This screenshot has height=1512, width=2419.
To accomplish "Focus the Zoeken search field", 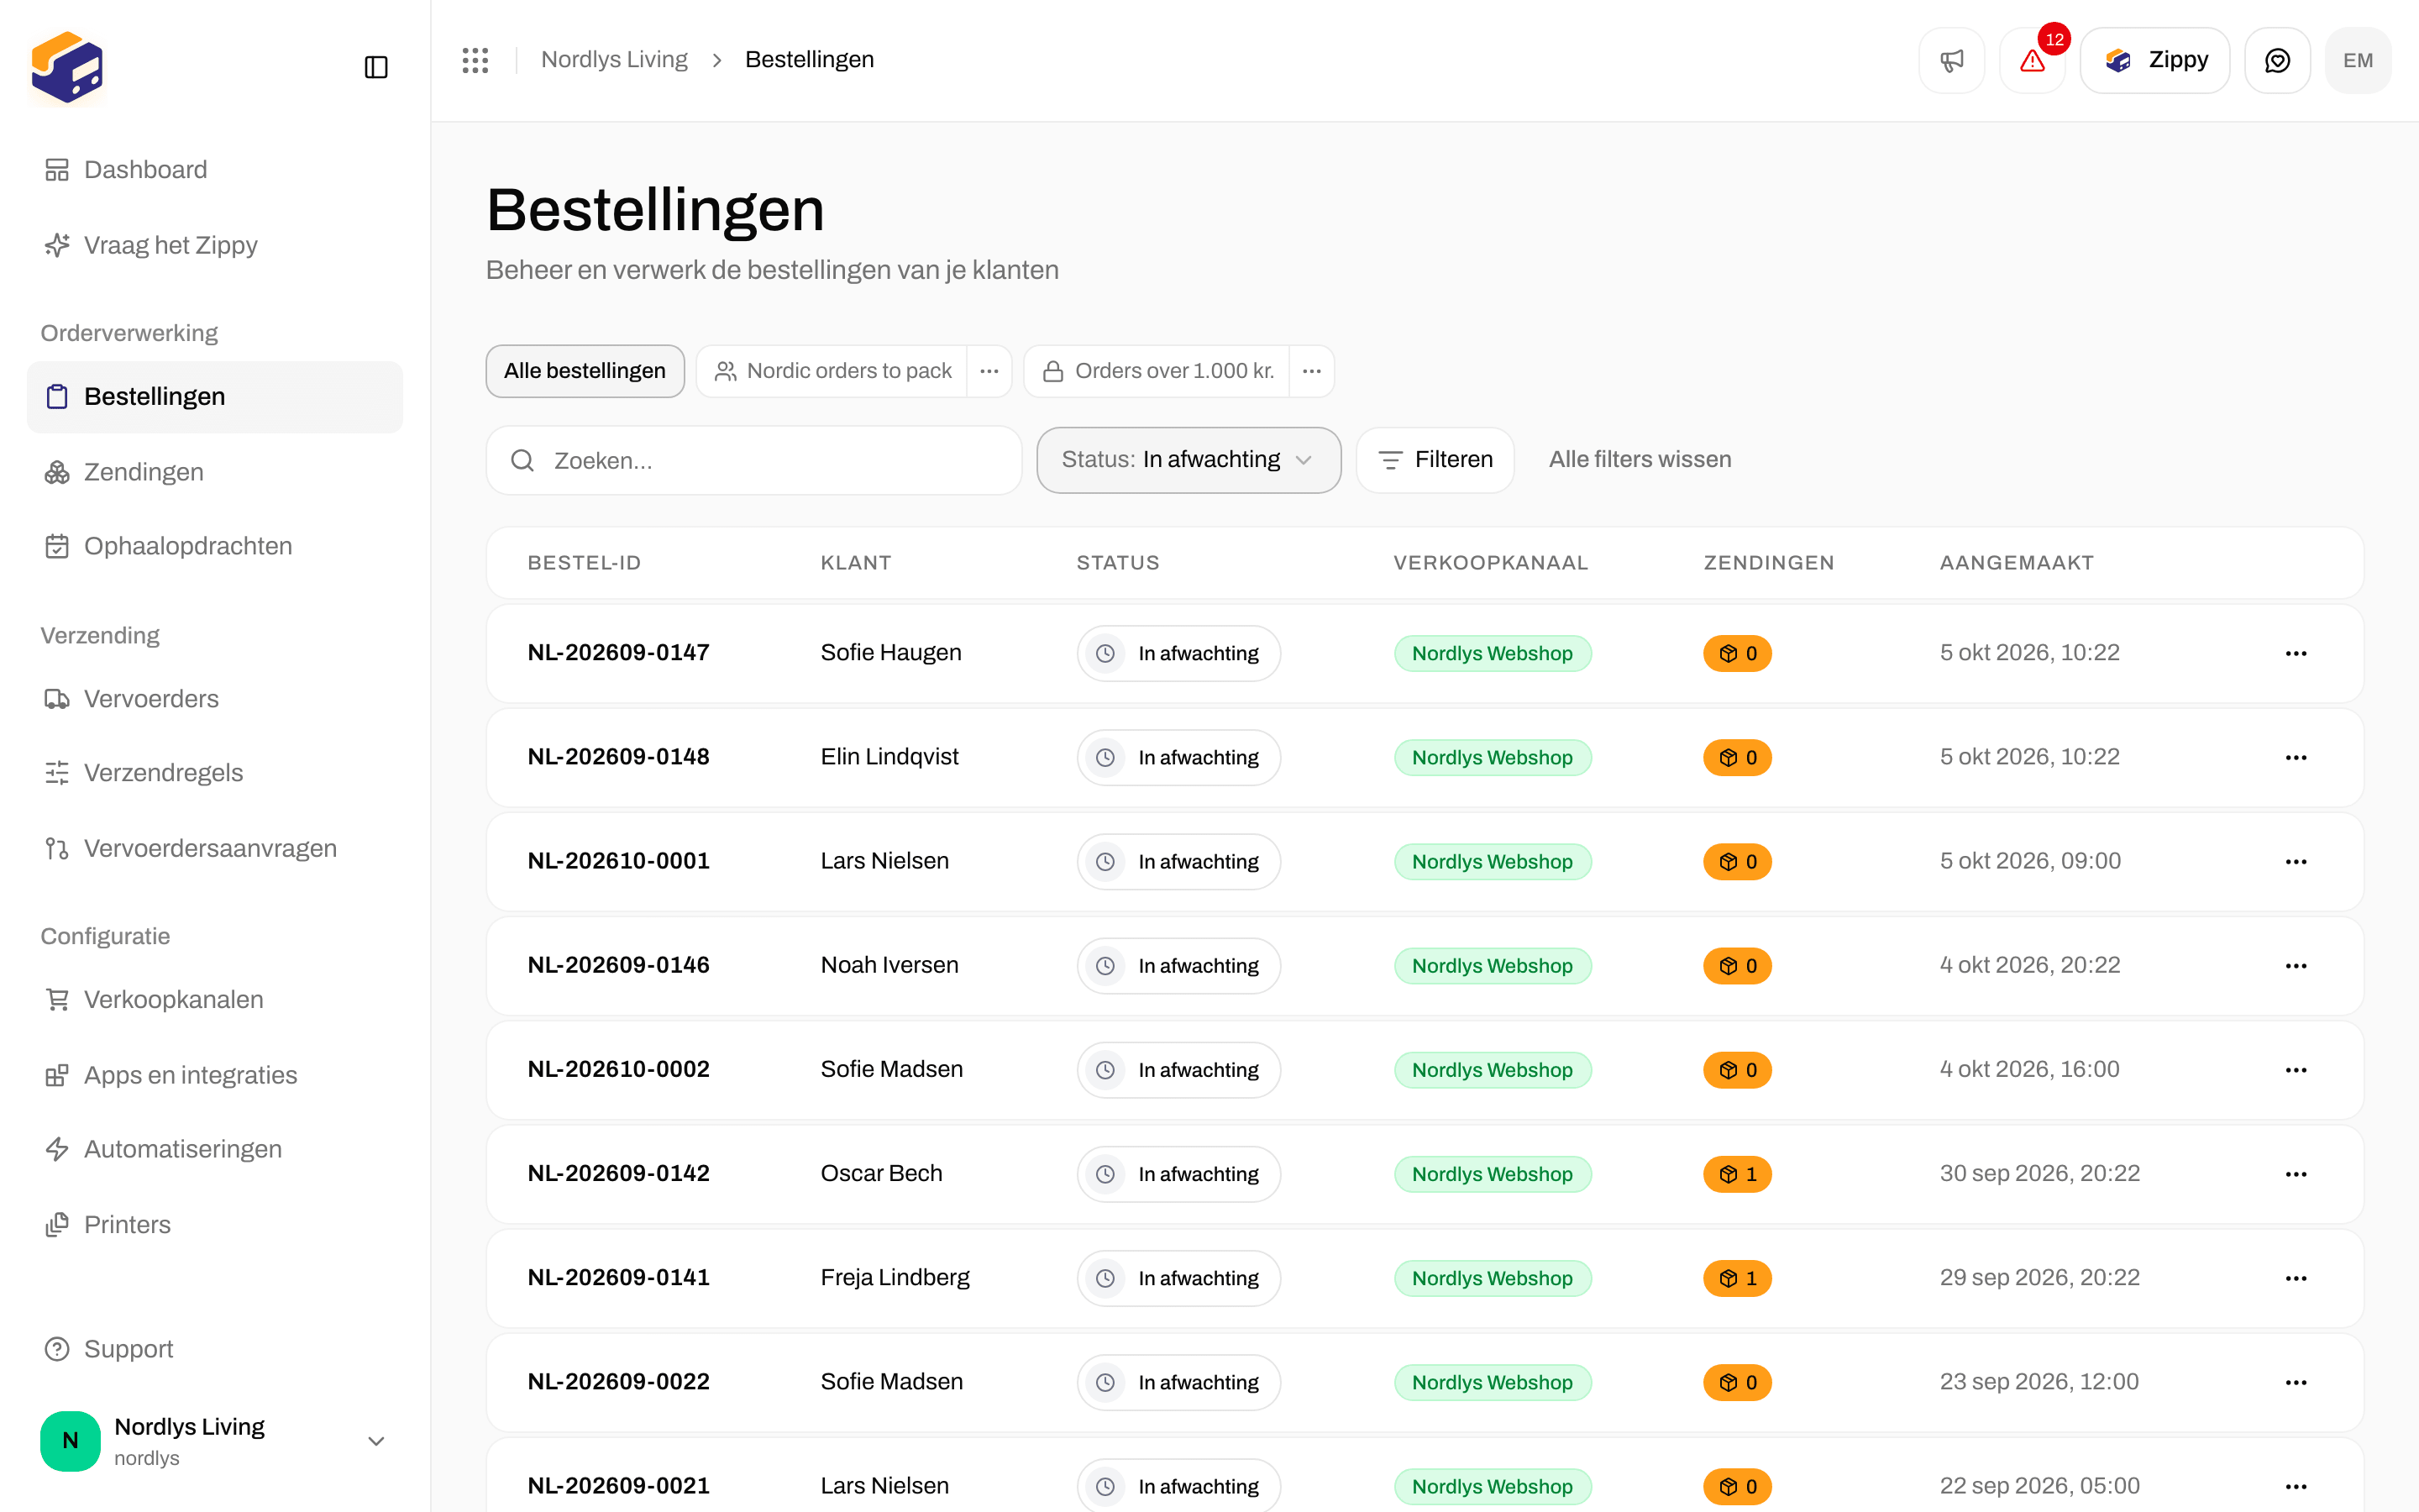I will pos(753,460).
